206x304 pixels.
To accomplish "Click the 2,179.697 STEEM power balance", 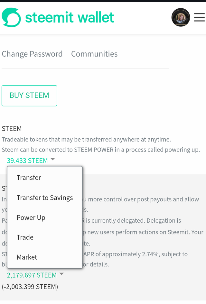I will 32,275.
